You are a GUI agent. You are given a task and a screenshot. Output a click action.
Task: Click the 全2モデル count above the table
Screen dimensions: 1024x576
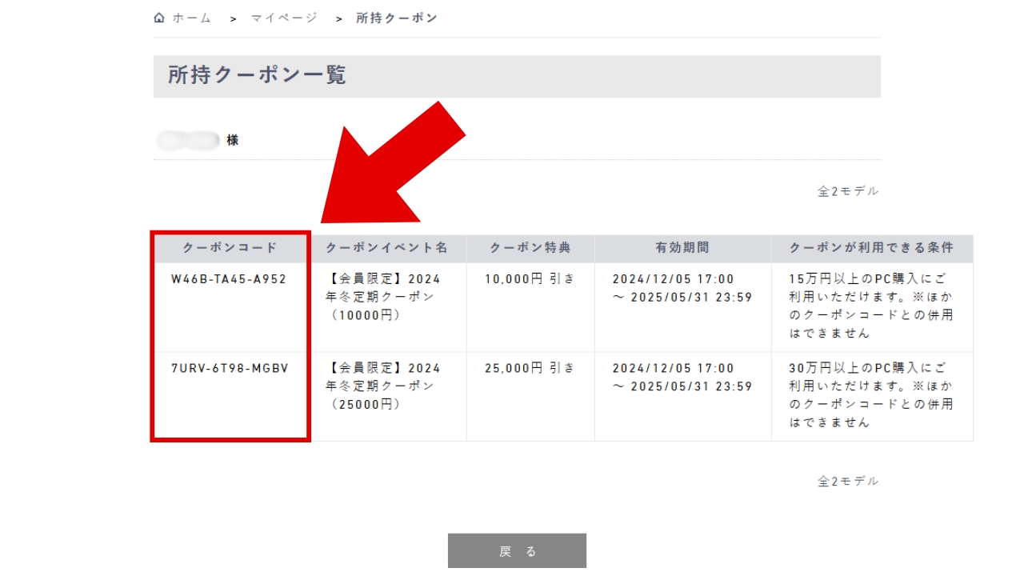tap(847, 191)
